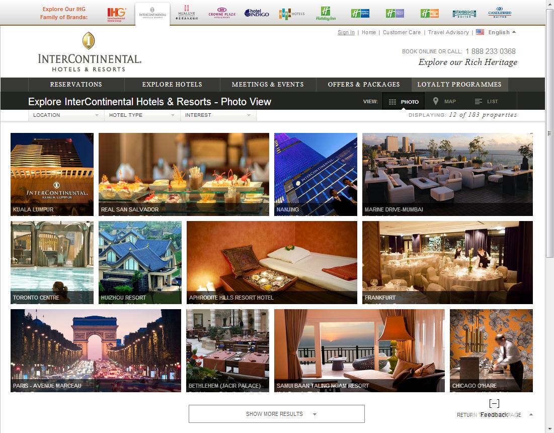This screenshot has height=433, width=554.
Task: Click the '12 of 183 properties' count text
Action: [x=483, y=115]
